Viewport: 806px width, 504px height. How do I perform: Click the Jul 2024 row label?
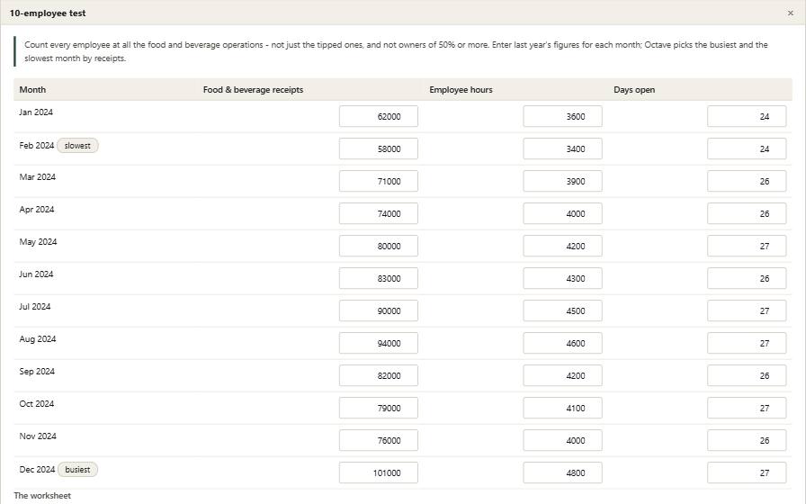point(35,307)
